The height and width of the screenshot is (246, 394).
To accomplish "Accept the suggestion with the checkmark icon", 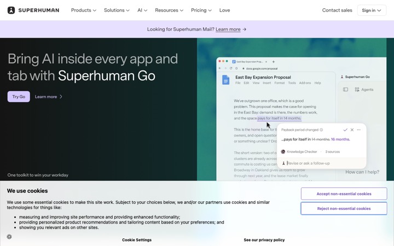I will tap(345, 130).
